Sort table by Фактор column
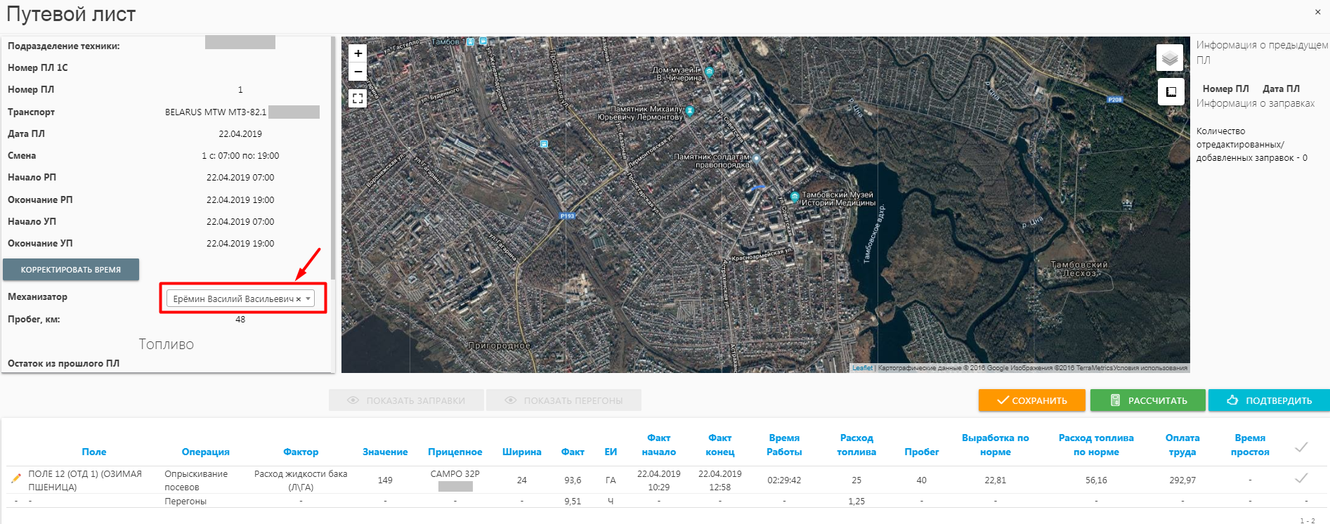 [301, 452]
